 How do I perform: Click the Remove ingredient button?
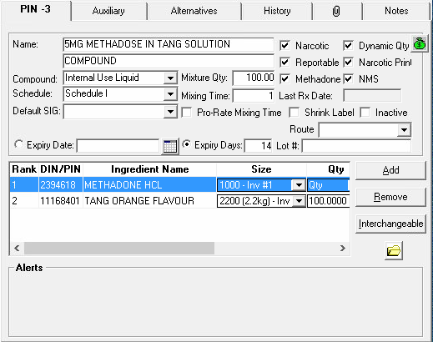tap(390, 197)
